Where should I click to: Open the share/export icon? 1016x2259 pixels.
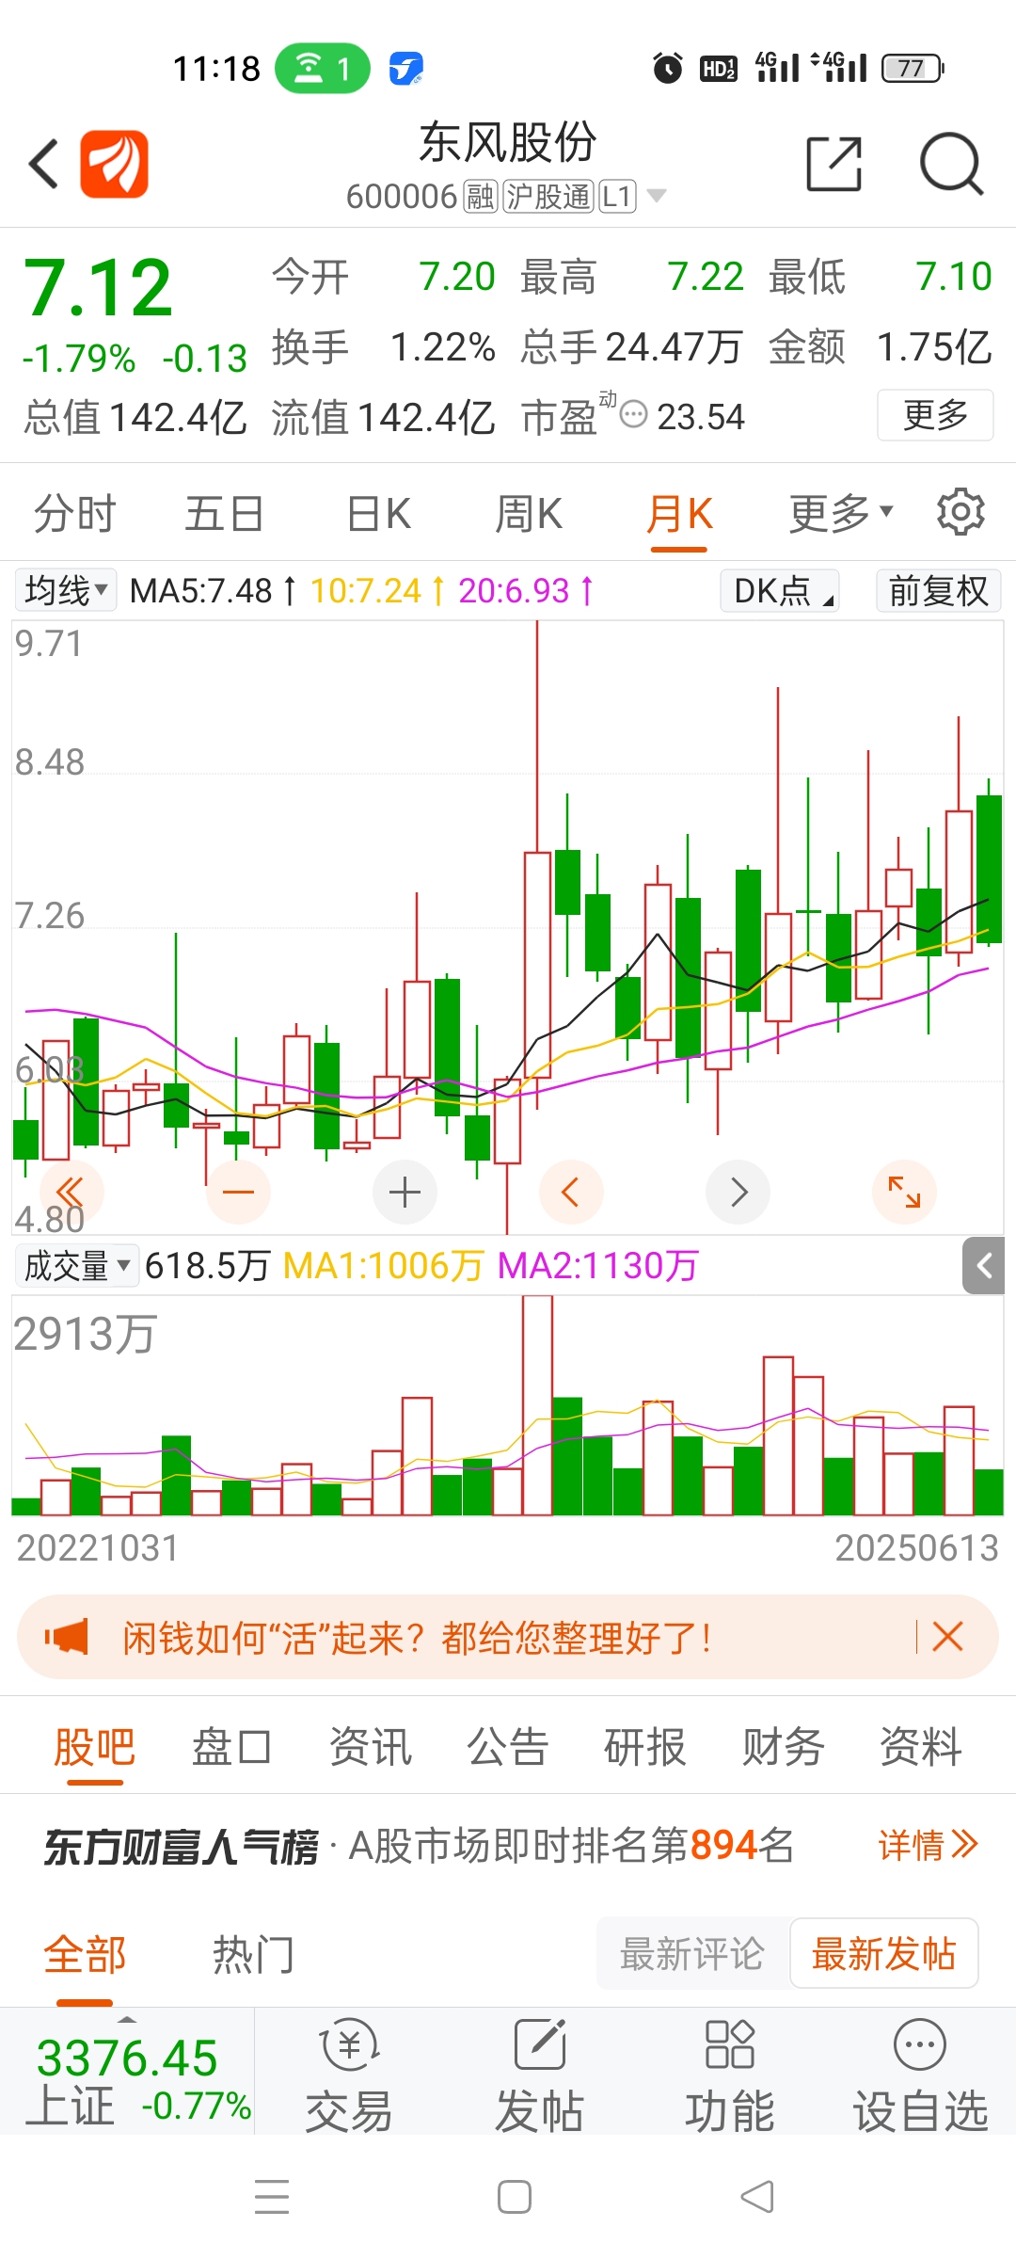coord(834,164)
